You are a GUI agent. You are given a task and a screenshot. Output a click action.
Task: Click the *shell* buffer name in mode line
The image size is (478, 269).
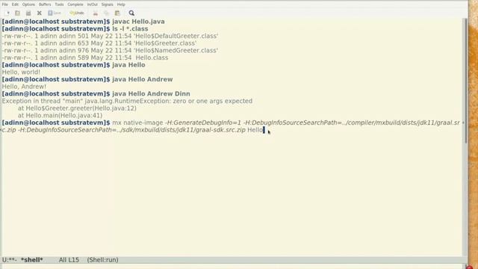pyautogui.click(x=31, y=260)
